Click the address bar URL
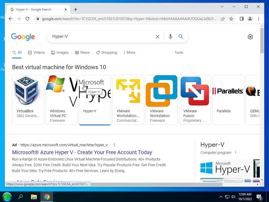 pyautogui.click(x=129, y=19)
